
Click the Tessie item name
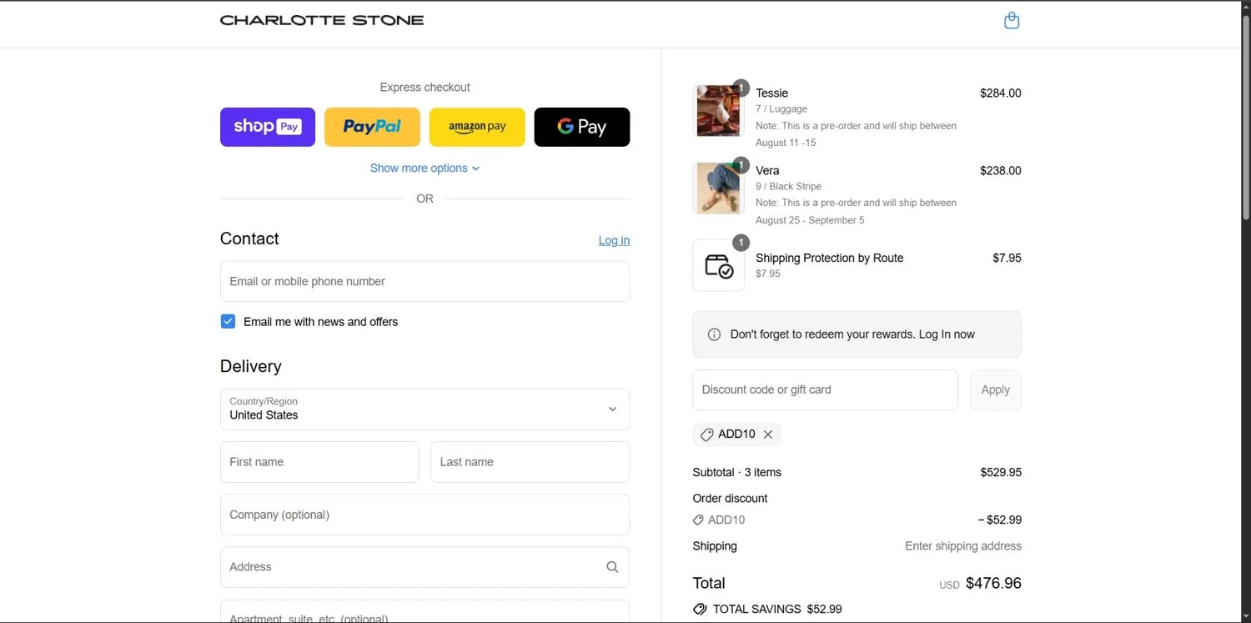(771, 93)
